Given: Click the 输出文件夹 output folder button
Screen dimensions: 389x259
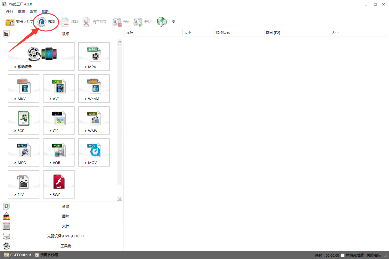Looking at the screenshot, I should coord(19,22).
